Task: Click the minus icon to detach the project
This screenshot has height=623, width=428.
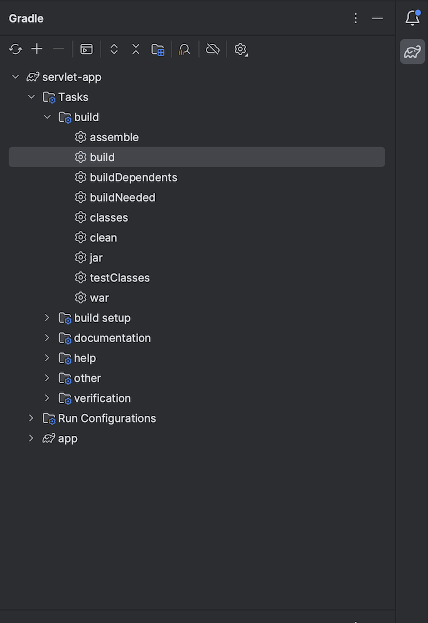Action: click(58, 49)
